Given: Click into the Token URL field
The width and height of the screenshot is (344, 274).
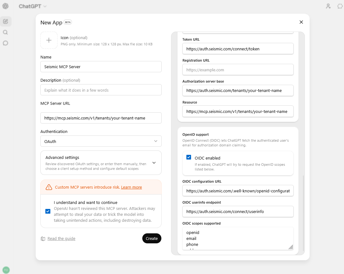Looking at the screenshot, I should [238, 49].
